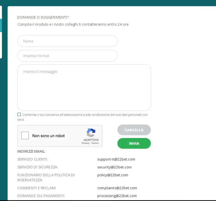216x201 pixels.
Task: Open the reCAPTCHA Privacy link
Action: click(85, 143)
